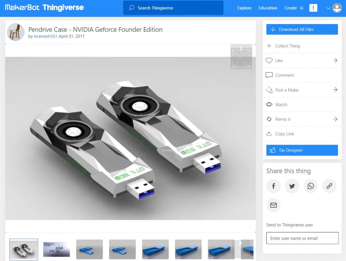This screenshot has width=346, height=261.
Task: Click the Comment speech bubble icon
Action: pos(269,75)
